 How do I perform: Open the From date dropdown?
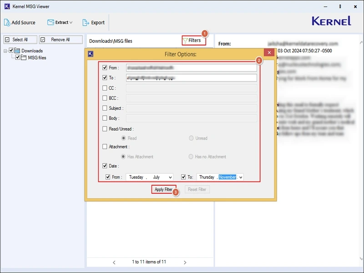(x=170, y=177)
